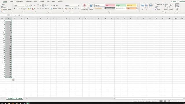
Task: Apply Comma Style
Action: coord(73,9)
